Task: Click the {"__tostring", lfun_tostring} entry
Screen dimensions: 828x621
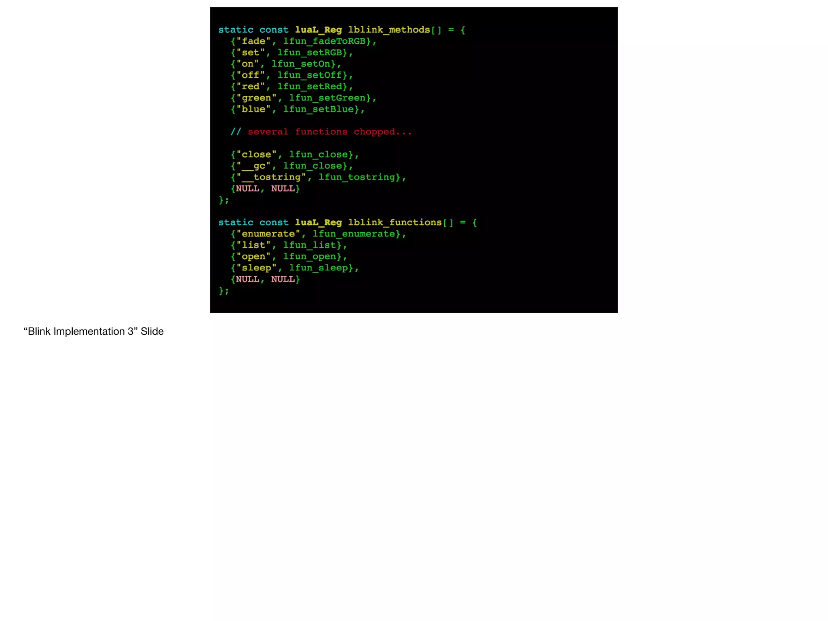Action: click(x=318, y=177)
